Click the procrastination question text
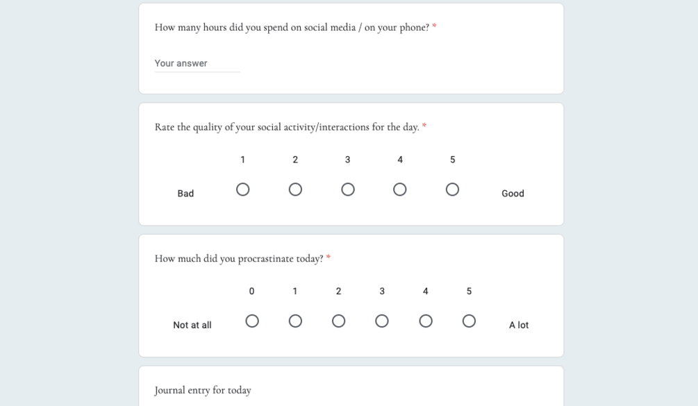 click(239, 259)
